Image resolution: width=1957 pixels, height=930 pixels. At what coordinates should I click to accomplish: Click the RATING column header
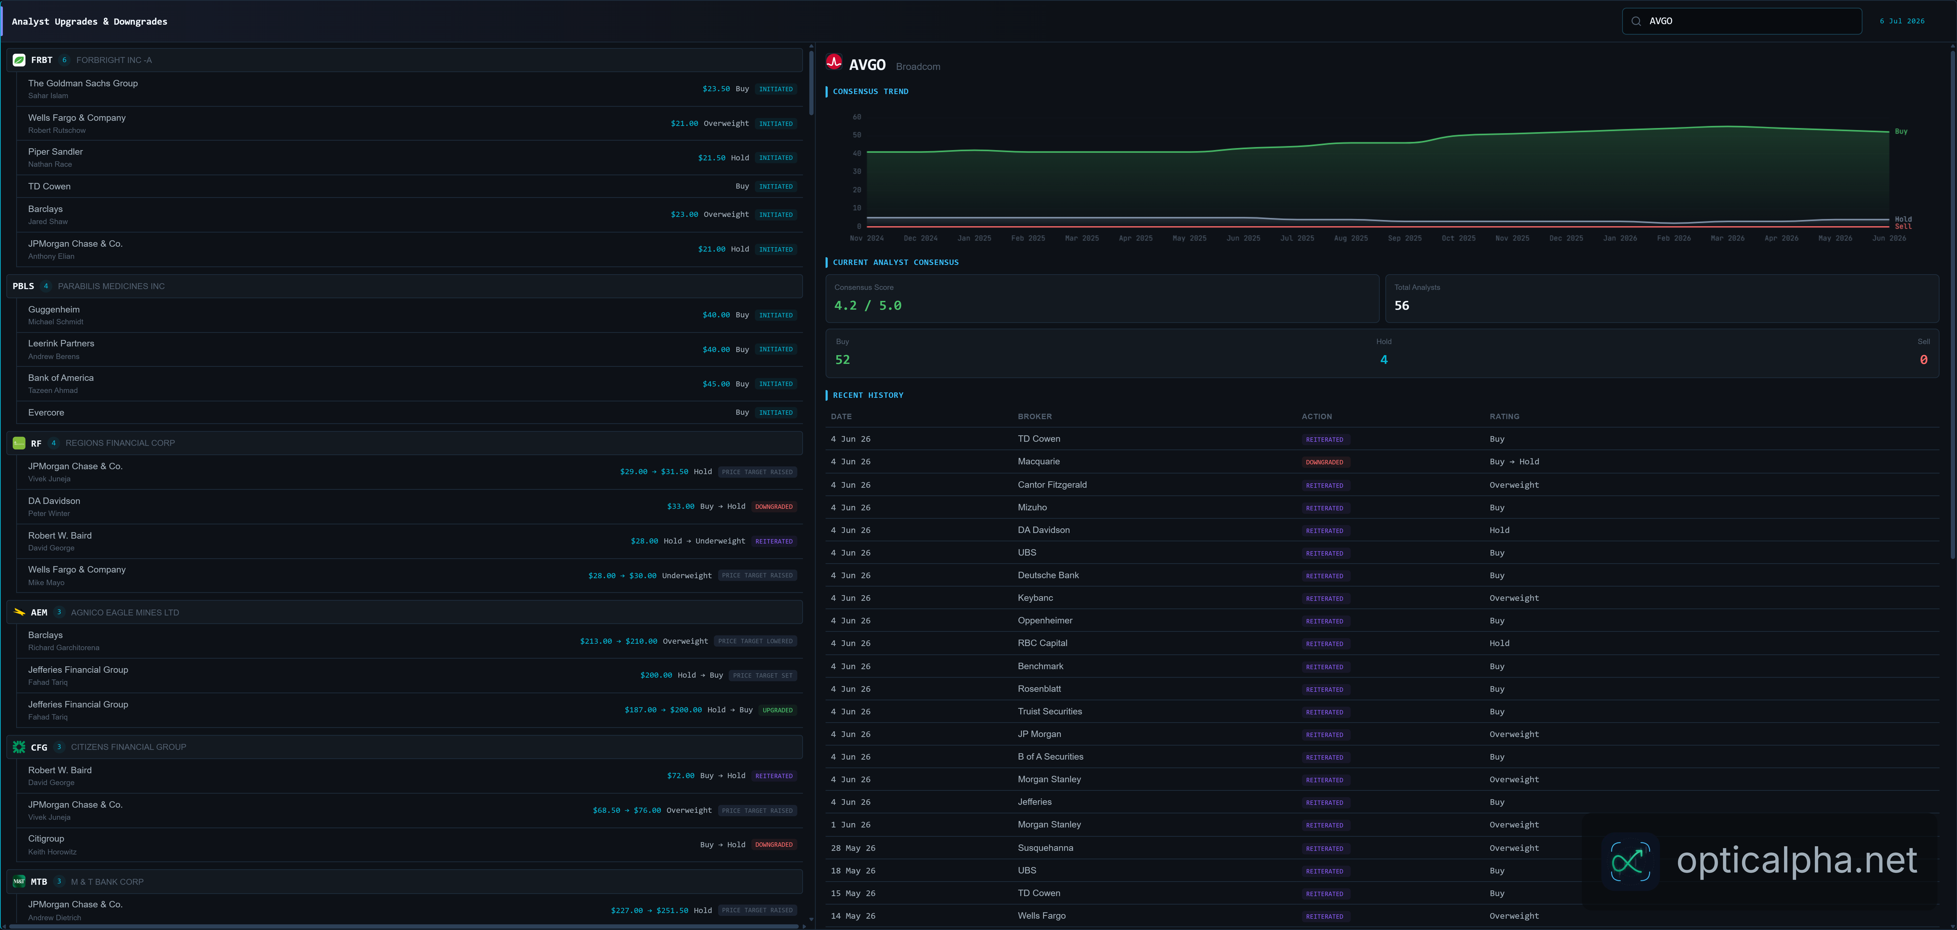(x=1504, y=416)
